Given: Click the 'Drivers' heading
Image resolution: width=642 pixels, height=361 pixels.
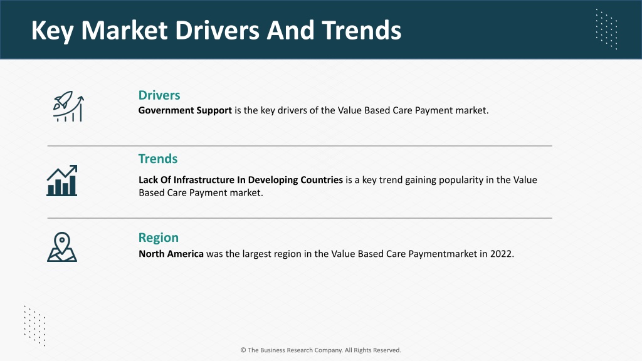Looking at the screenshot, I should click(159, 95).
